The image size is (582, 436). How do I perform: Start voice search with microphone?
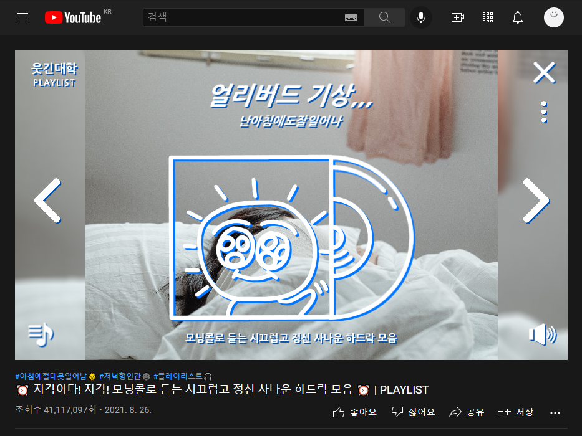[421, 17]
